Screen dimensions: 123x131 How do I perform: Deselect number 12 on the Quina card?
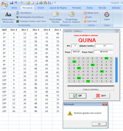click(x=74, y=62)
